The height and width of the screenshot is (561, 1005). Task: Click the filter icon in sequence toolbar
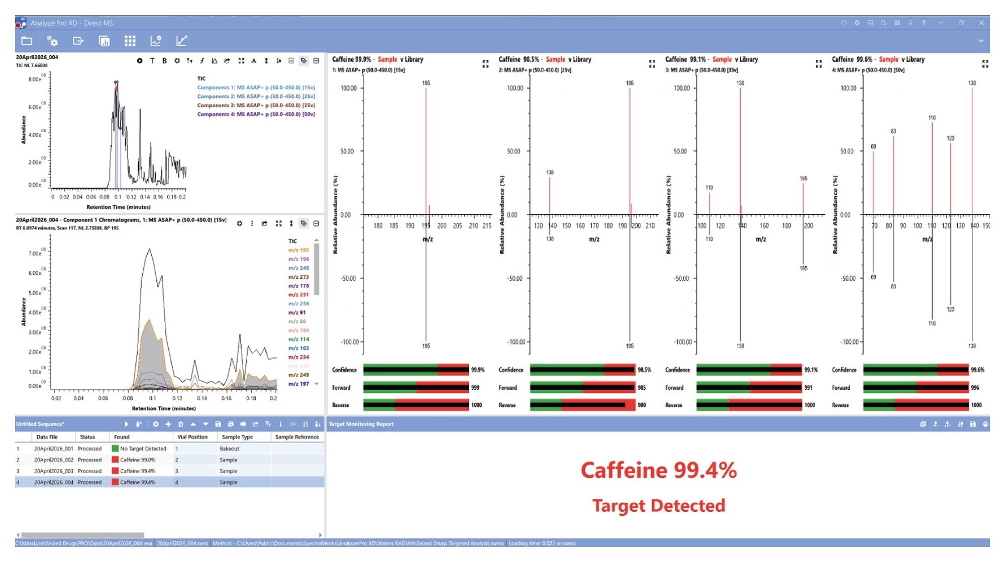pos(268,424)
